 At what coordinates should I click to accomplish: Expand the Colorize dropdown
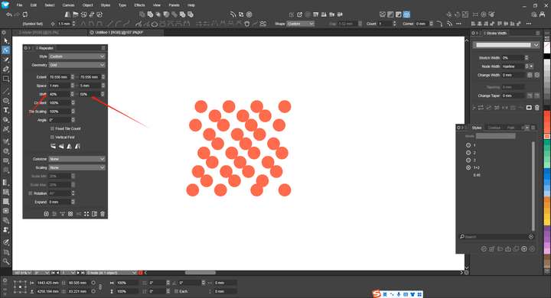(77, 159)
